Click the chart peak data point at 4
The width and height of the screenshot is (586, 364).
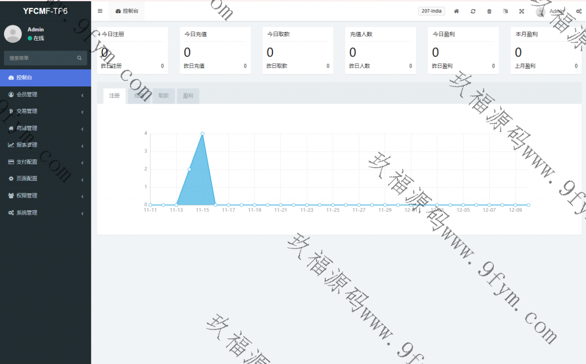[203, 133]
